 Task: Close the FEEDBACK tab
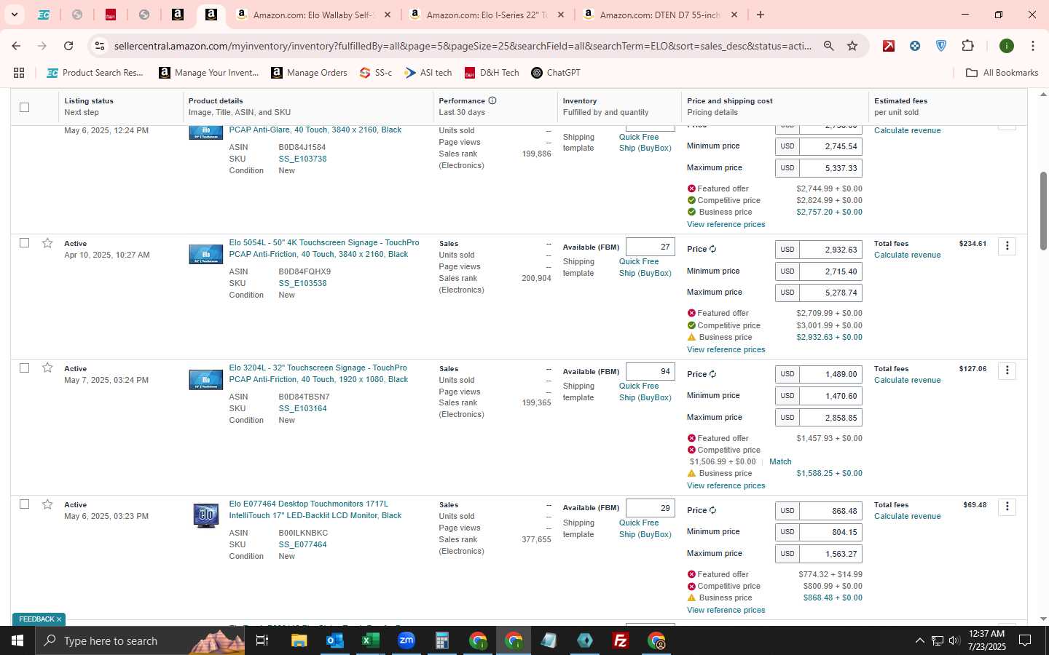[59, 619]
